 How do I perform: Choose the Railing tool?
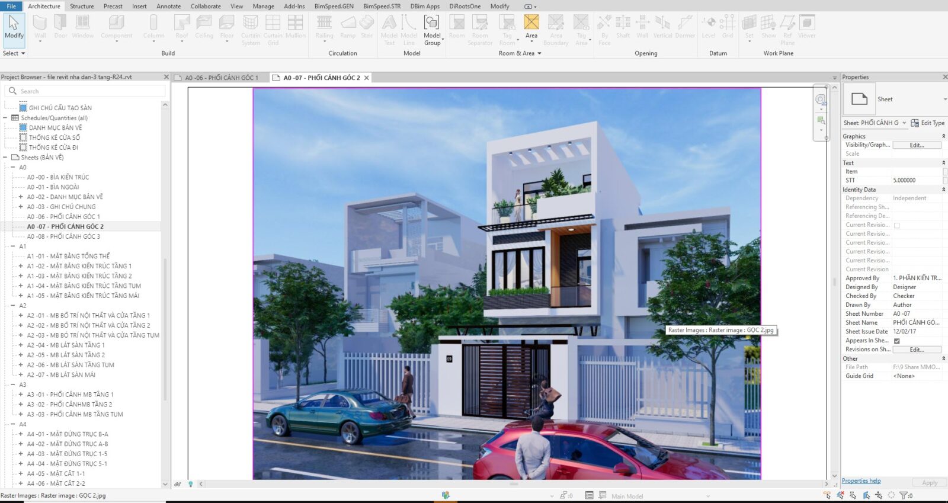pyautogui.click(x=324, y=28)
